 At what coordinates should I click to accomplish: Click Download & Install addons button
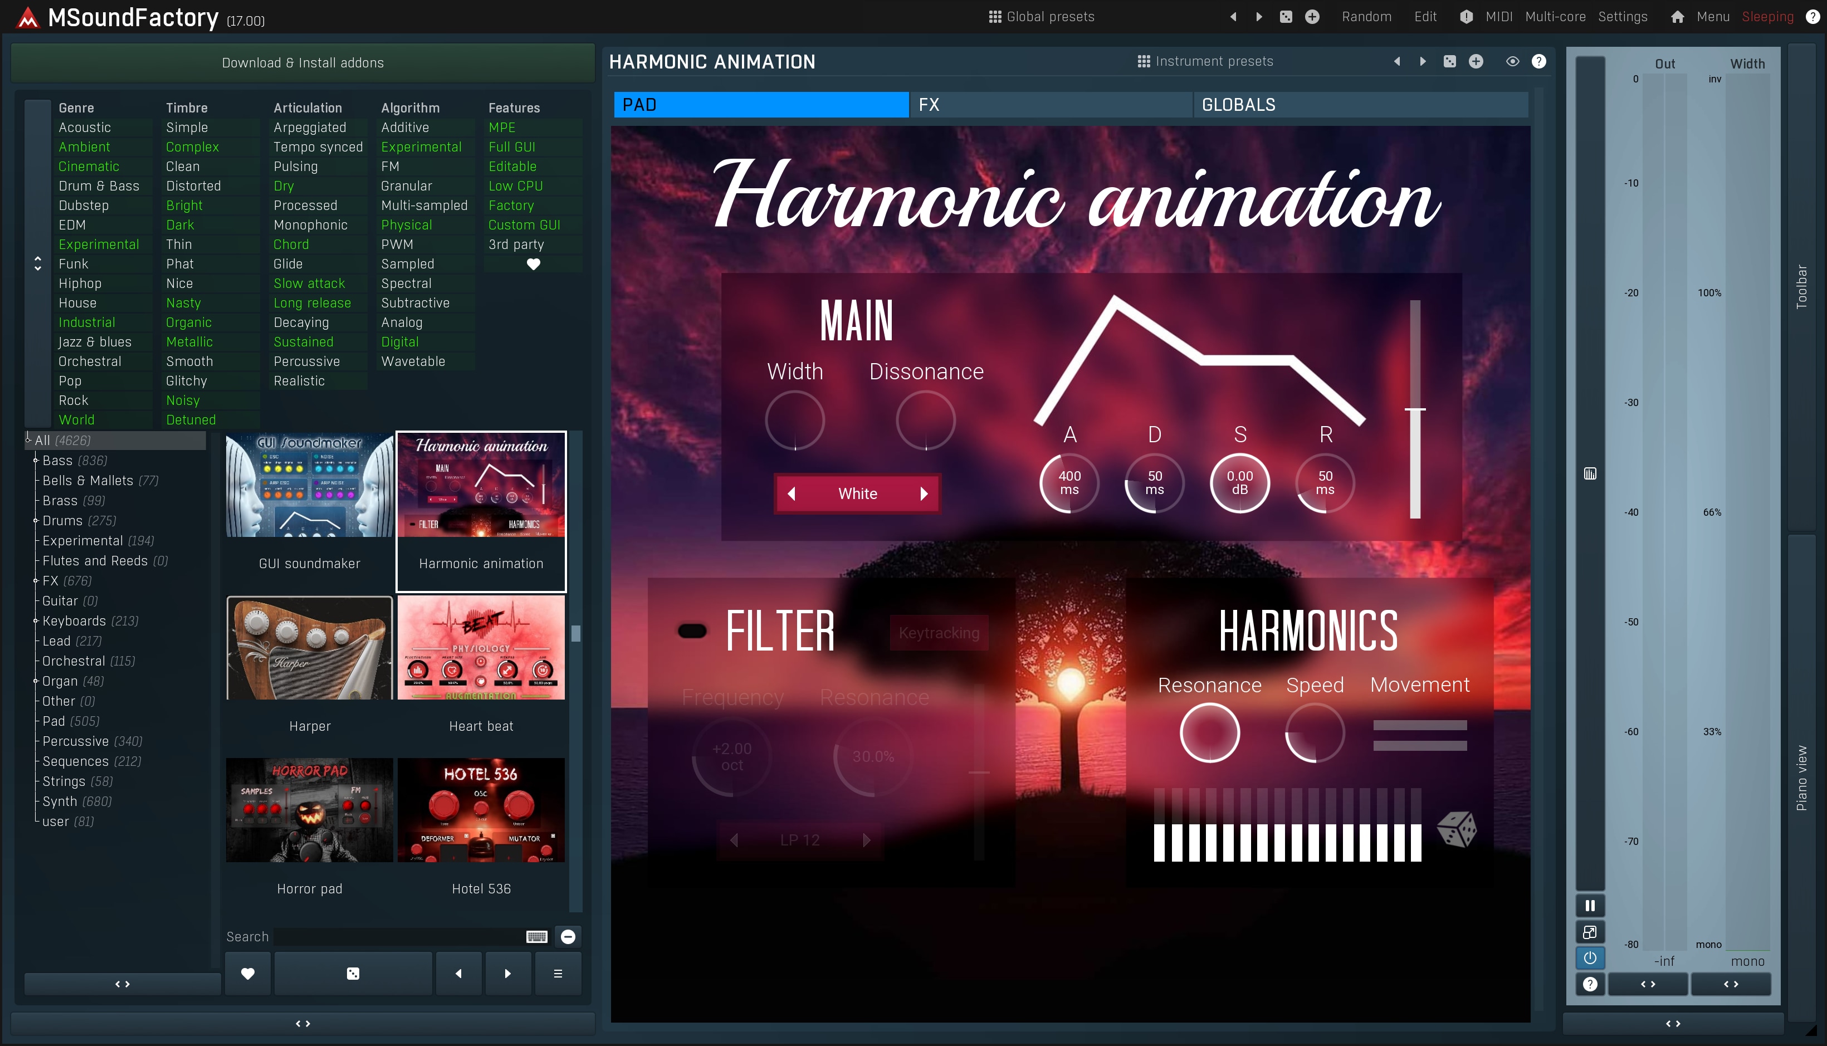click(302, 62)
